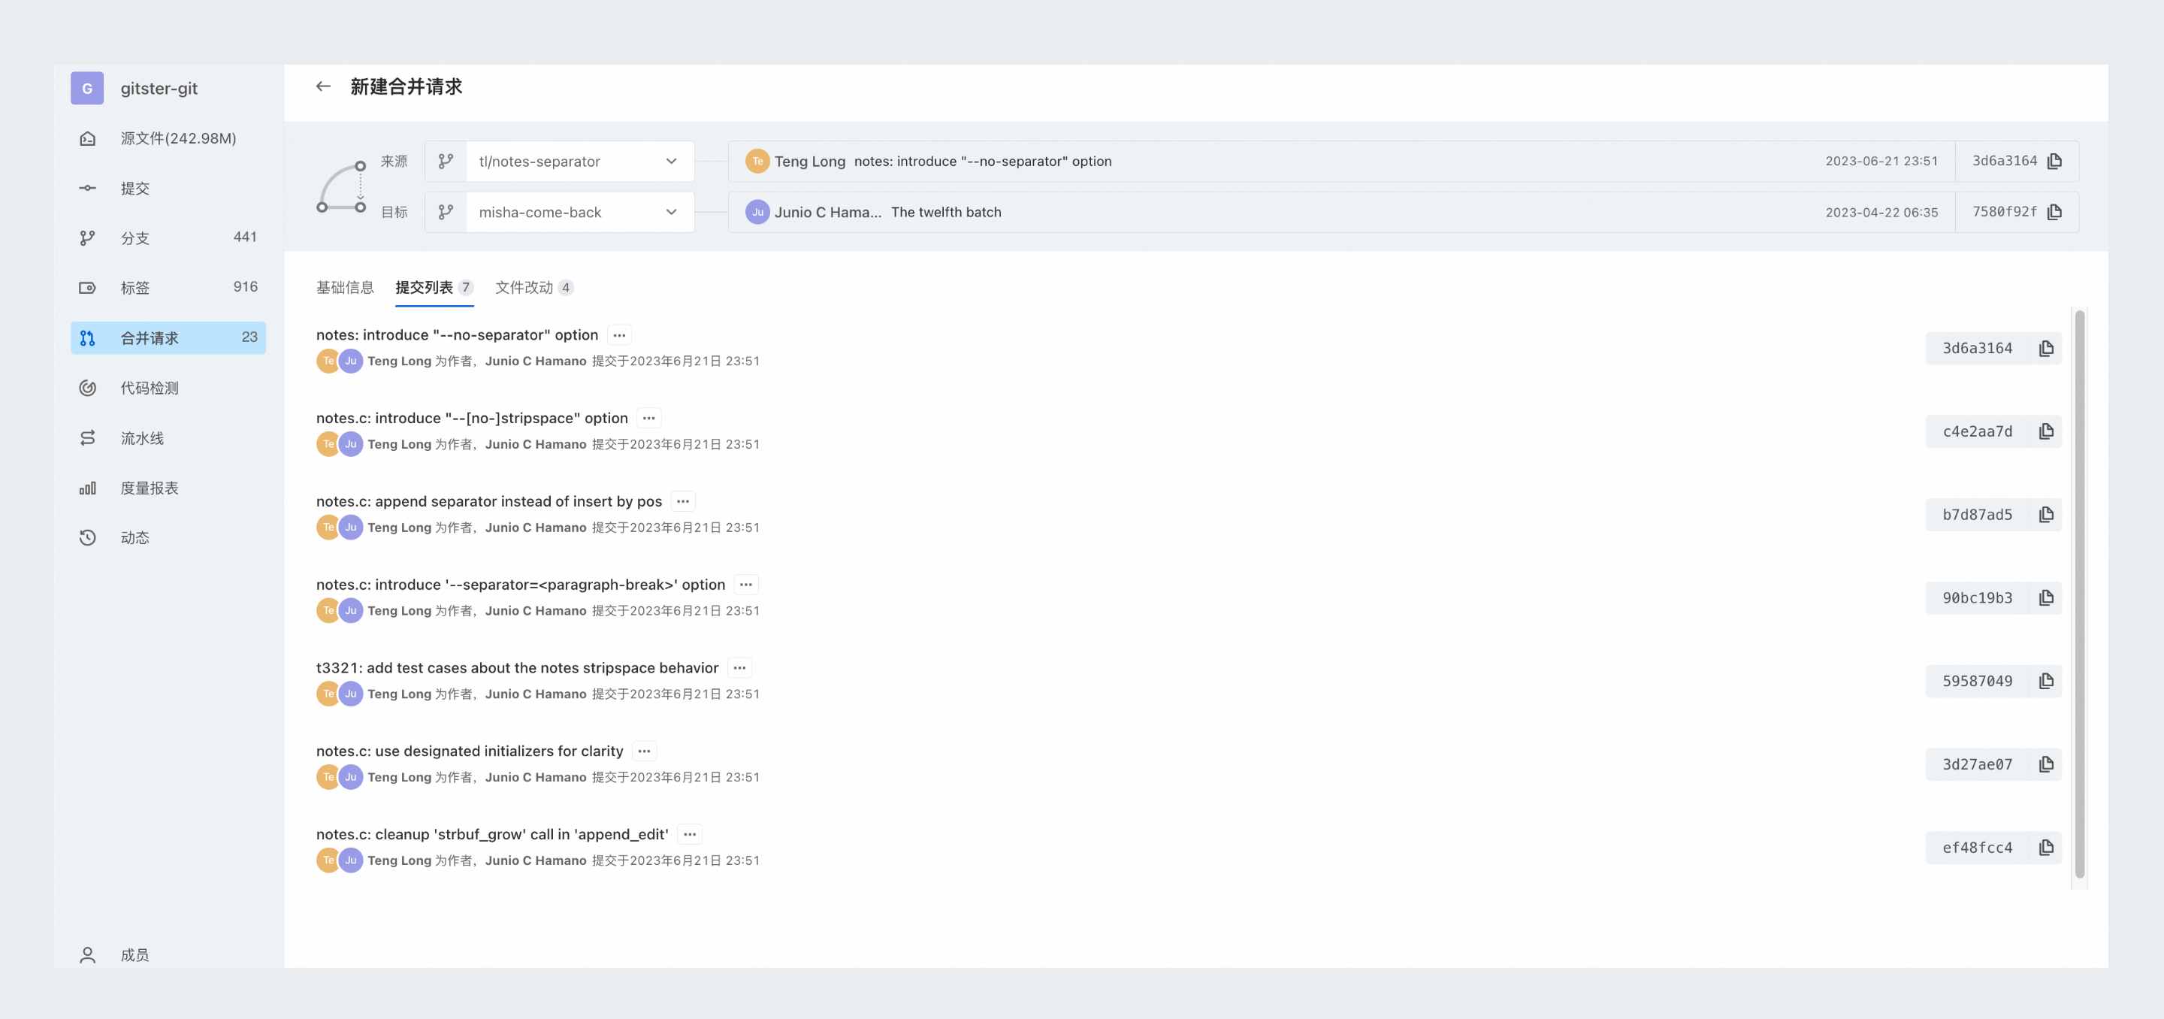The image size is (2164, 1019).
Task: Open 提交 commits in sidebar
Action: [168, 188]
